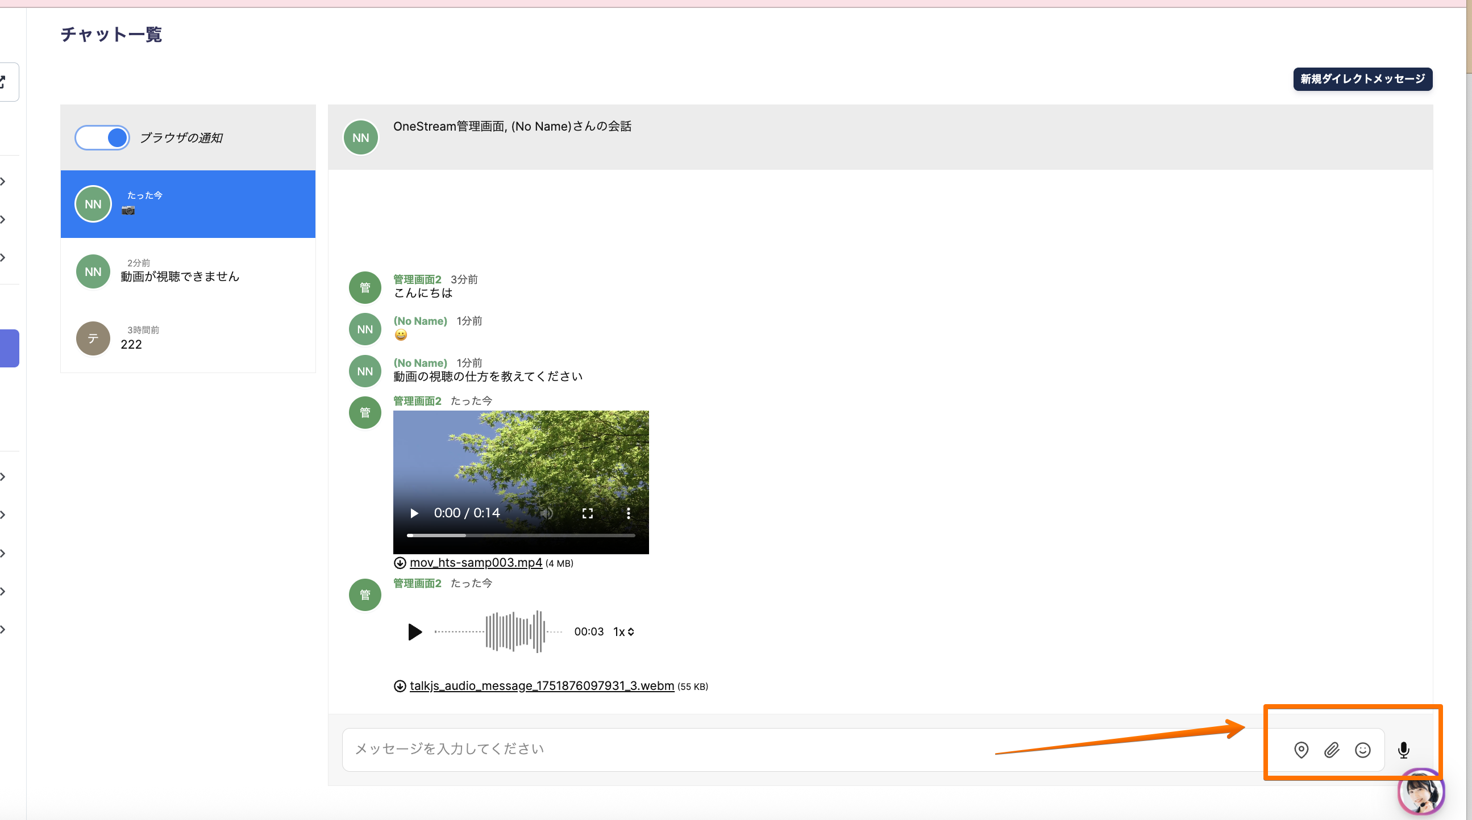Screen dimensions: 1472x820
Task: Click the video progress bar
Action: pos(521,535)
